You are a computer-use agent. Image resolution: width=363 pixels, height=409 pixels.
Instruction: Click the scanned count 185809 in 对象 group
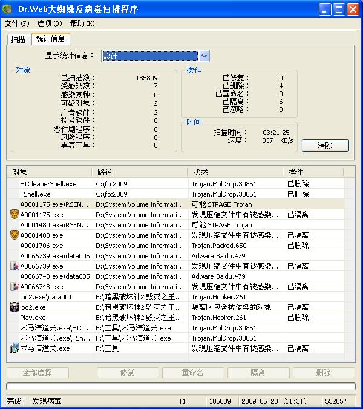[x=146, y=78]
